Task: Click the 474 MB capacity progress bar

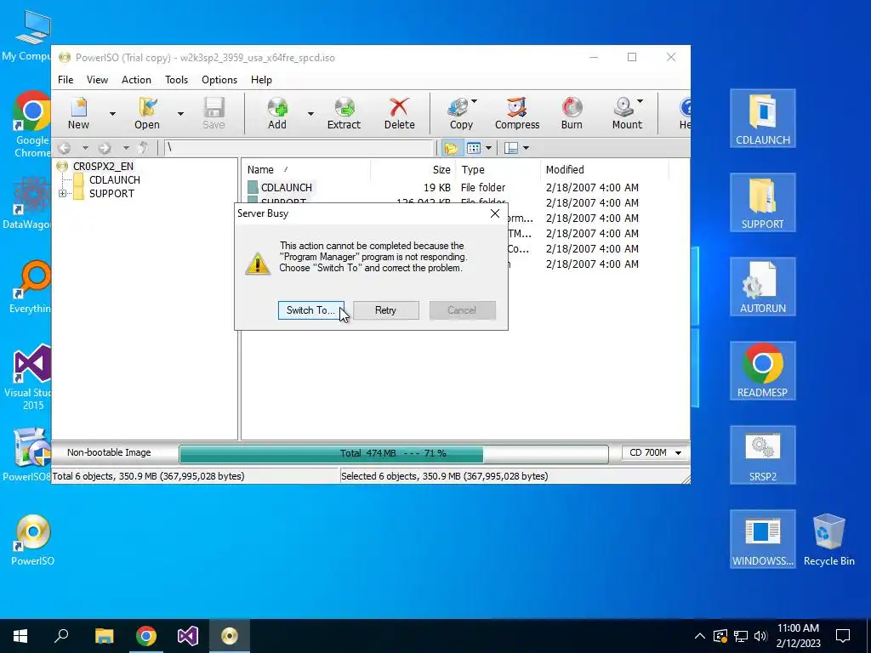Action: [393, 454]
